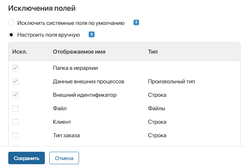This screenshot has width=246, height=168.
Task: Check exclusion box for Клиент row
Action: [16, 122]
